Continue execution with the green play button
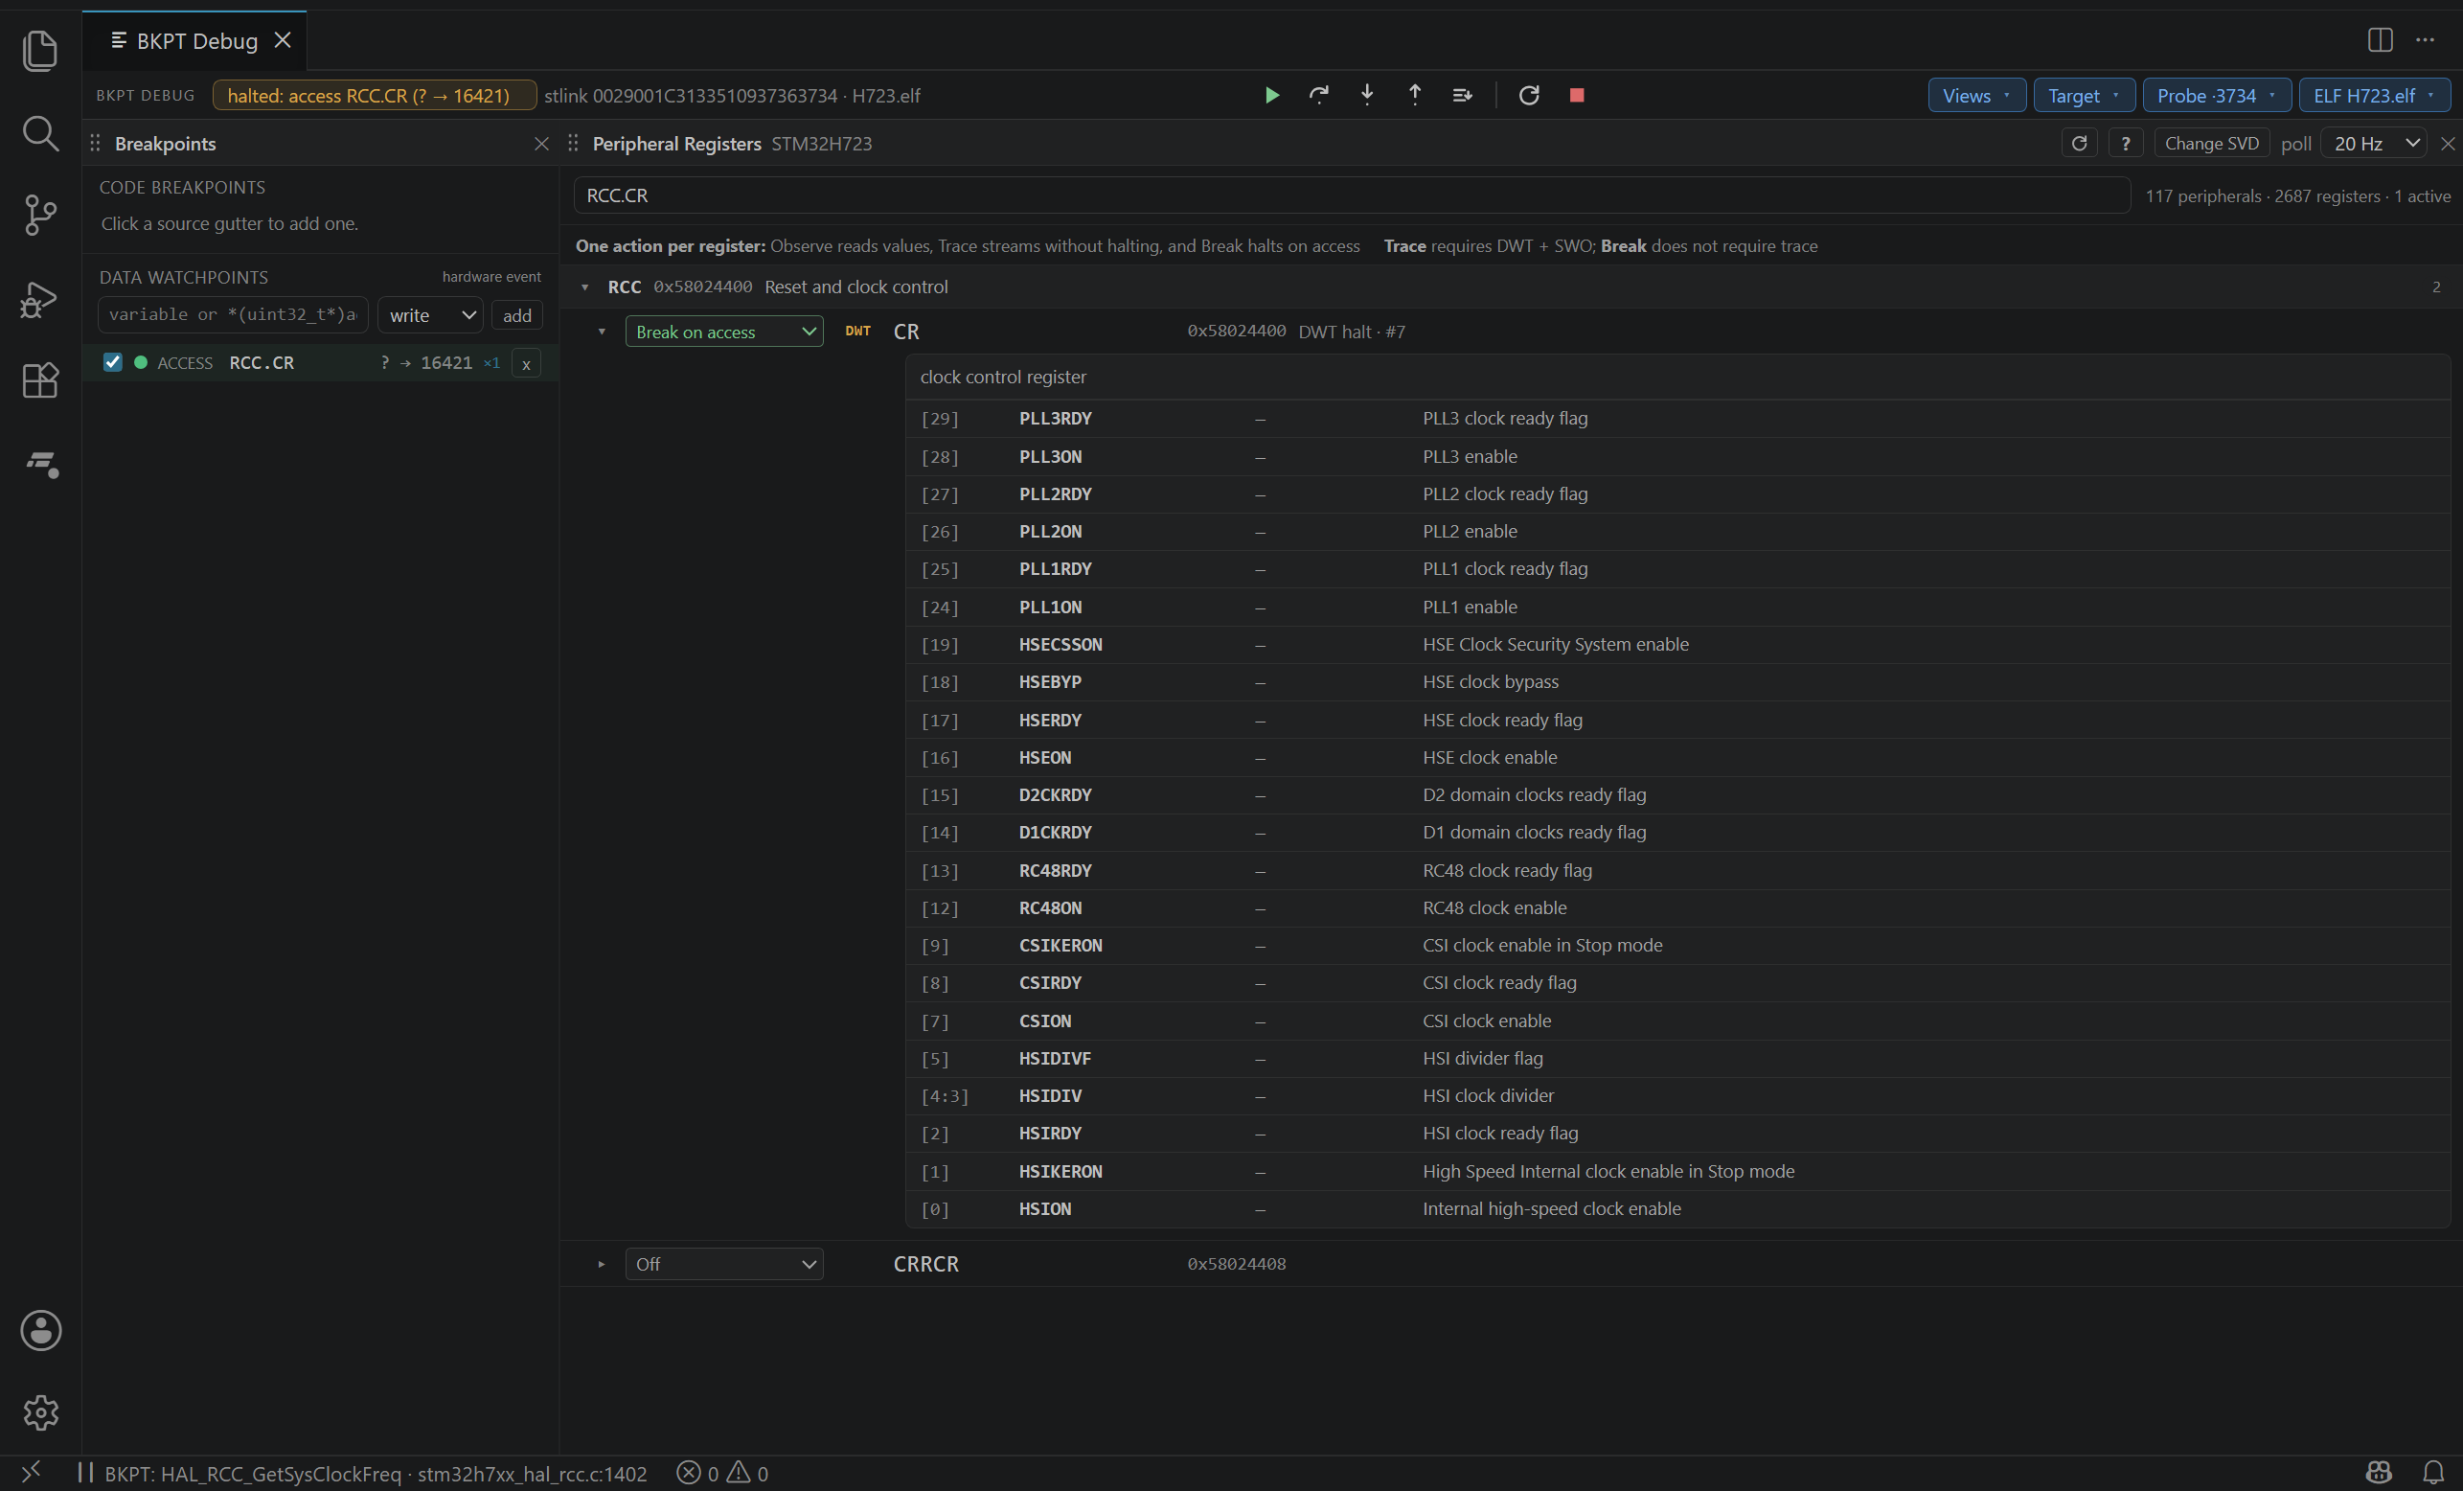This screenshot has width=2463, height=1491. pyautogui.click(x=1271, y=95)
